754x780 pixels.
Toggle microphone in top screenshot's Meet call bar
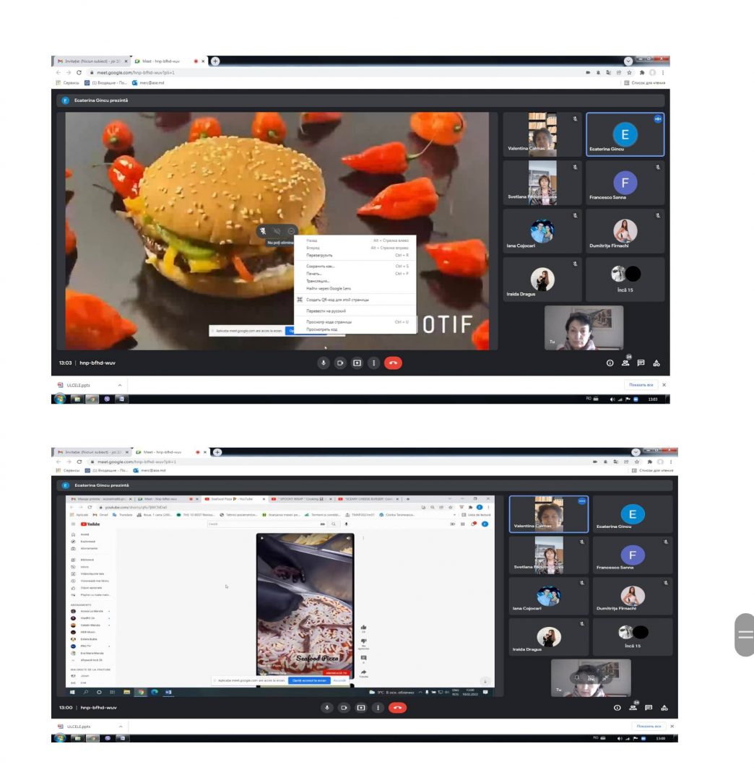(x=324, y=363)
